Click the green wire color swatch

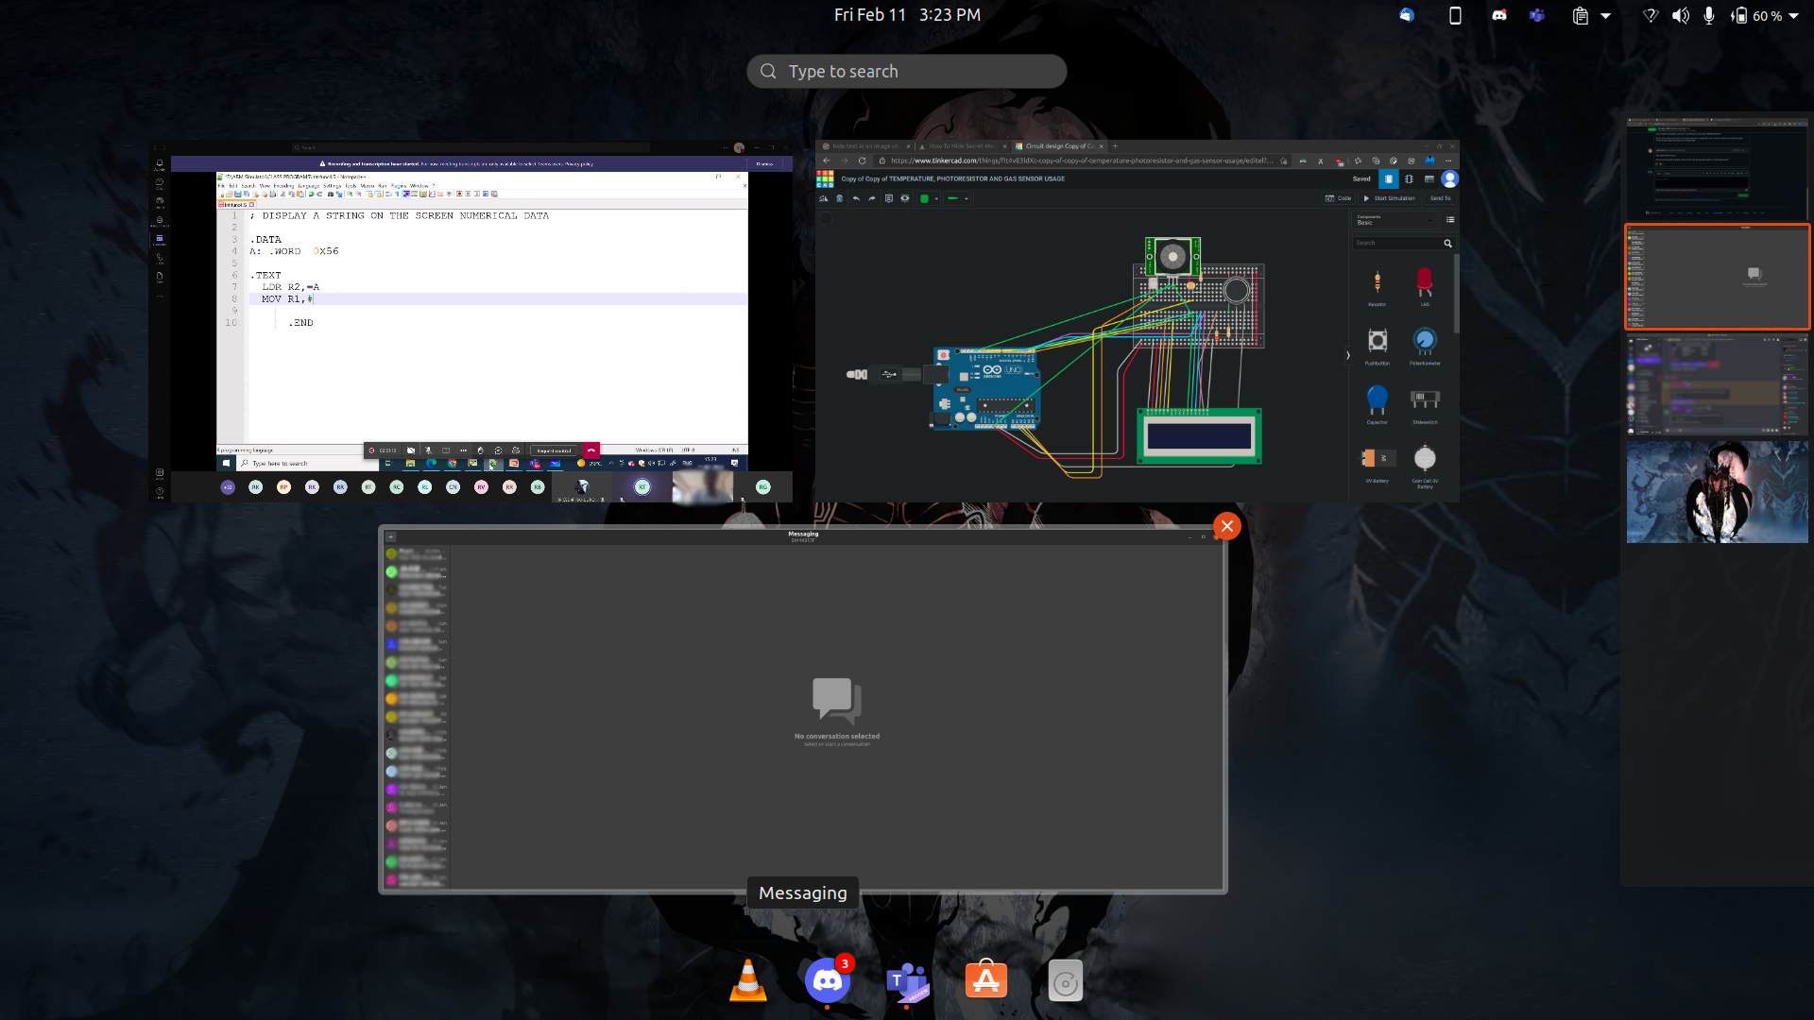click(925, 198)
